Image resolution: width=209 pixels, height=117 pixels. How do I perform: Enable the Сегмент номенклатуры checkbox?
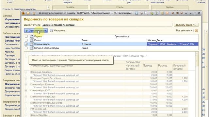tap(26, 48)
